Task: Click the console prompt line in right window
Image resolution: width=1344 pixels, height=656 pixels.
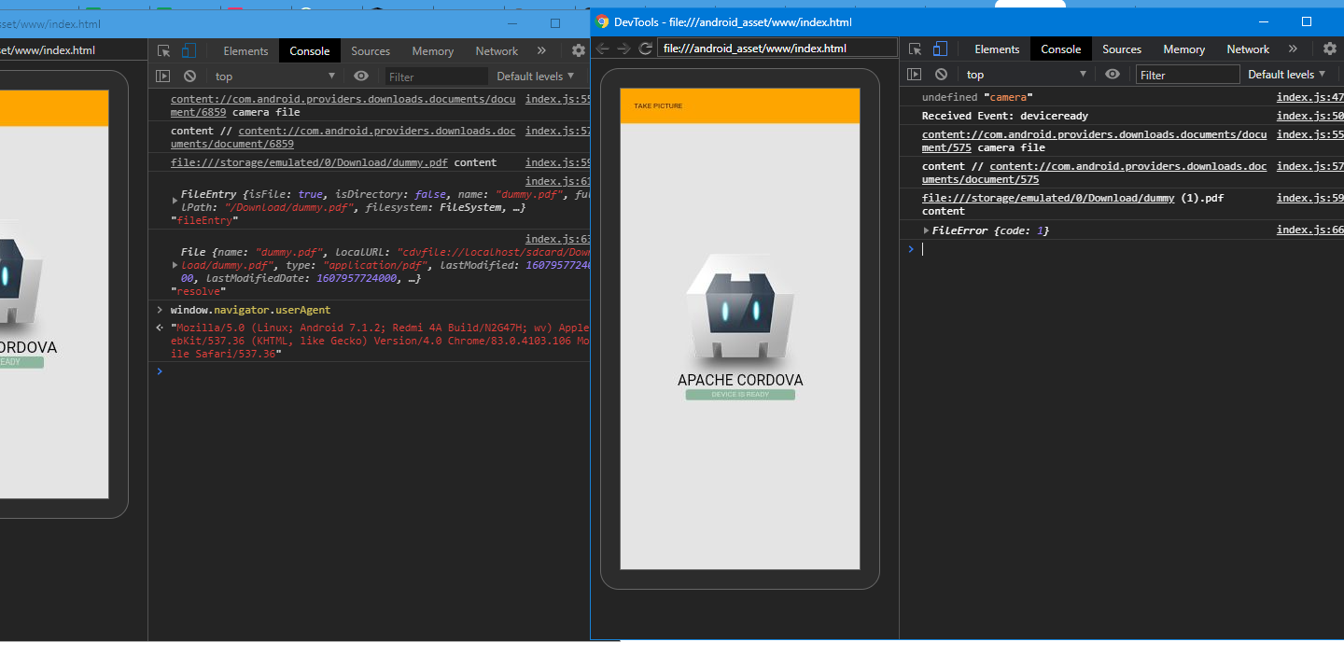Action: [x=1129, y=249]
